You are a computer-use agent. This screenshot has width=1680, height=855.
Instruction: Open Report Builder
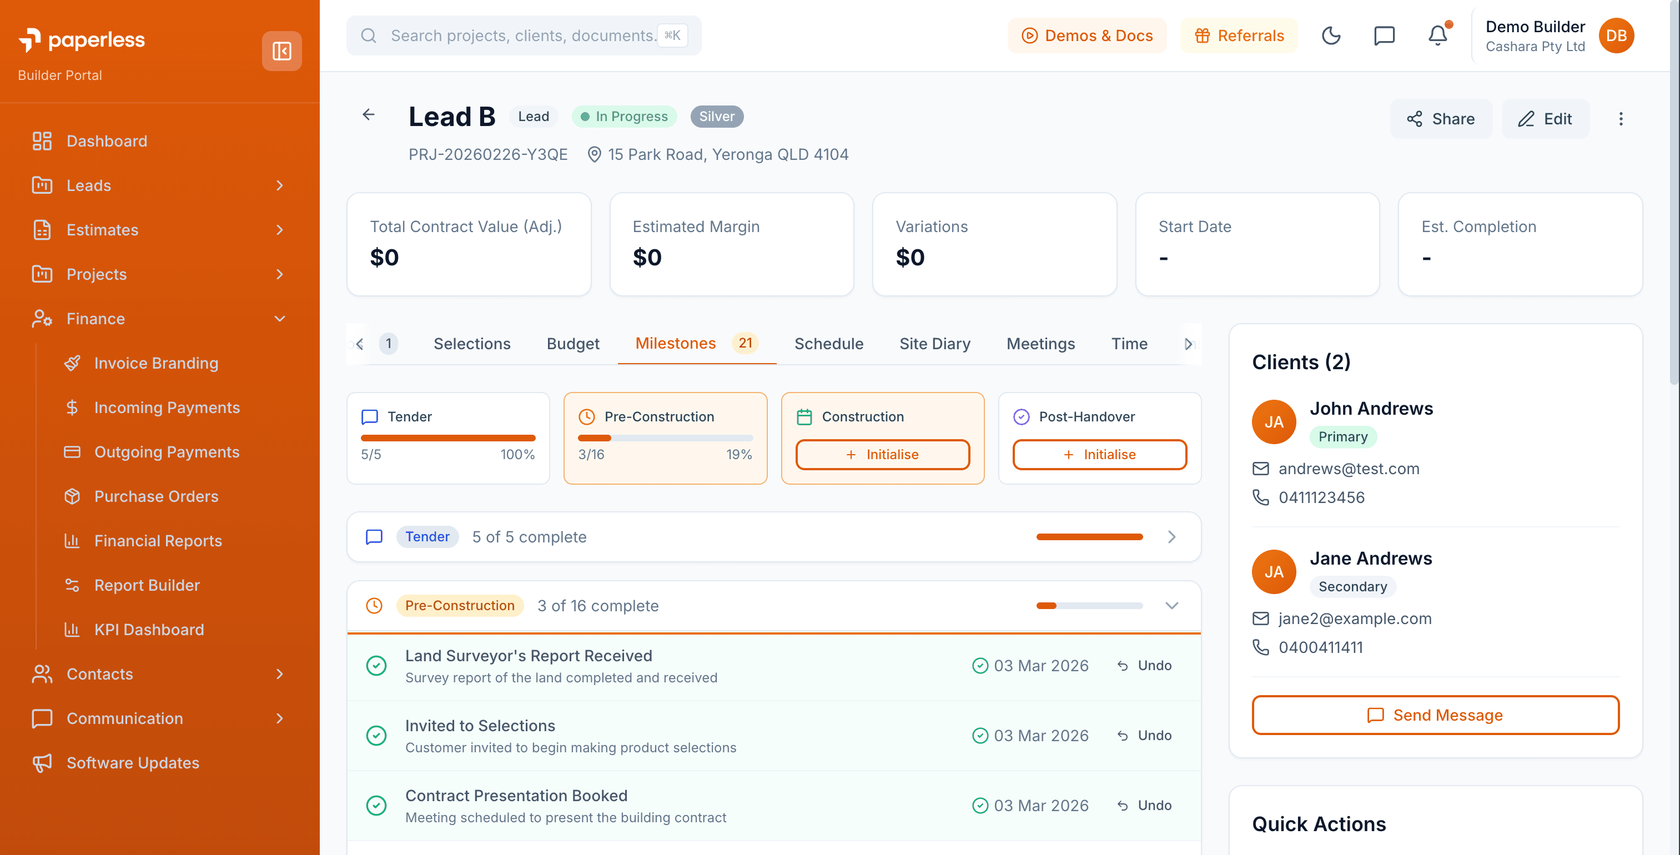pyautogui.click(x=147, y=585)
